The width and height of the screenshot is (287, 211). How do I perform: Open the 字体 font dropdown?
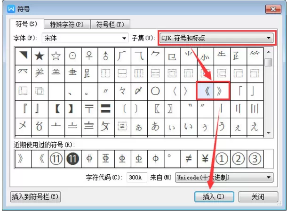[85, 38]
